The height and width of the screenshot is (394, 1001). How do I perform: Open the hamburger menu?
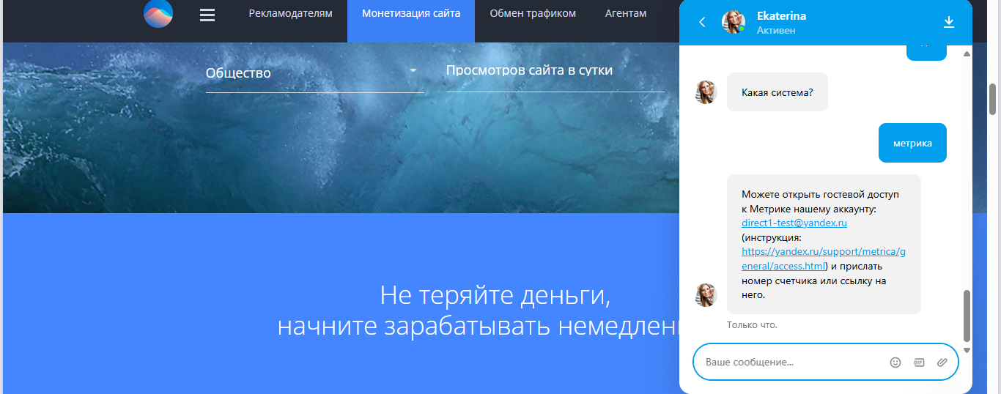(207, 15)
